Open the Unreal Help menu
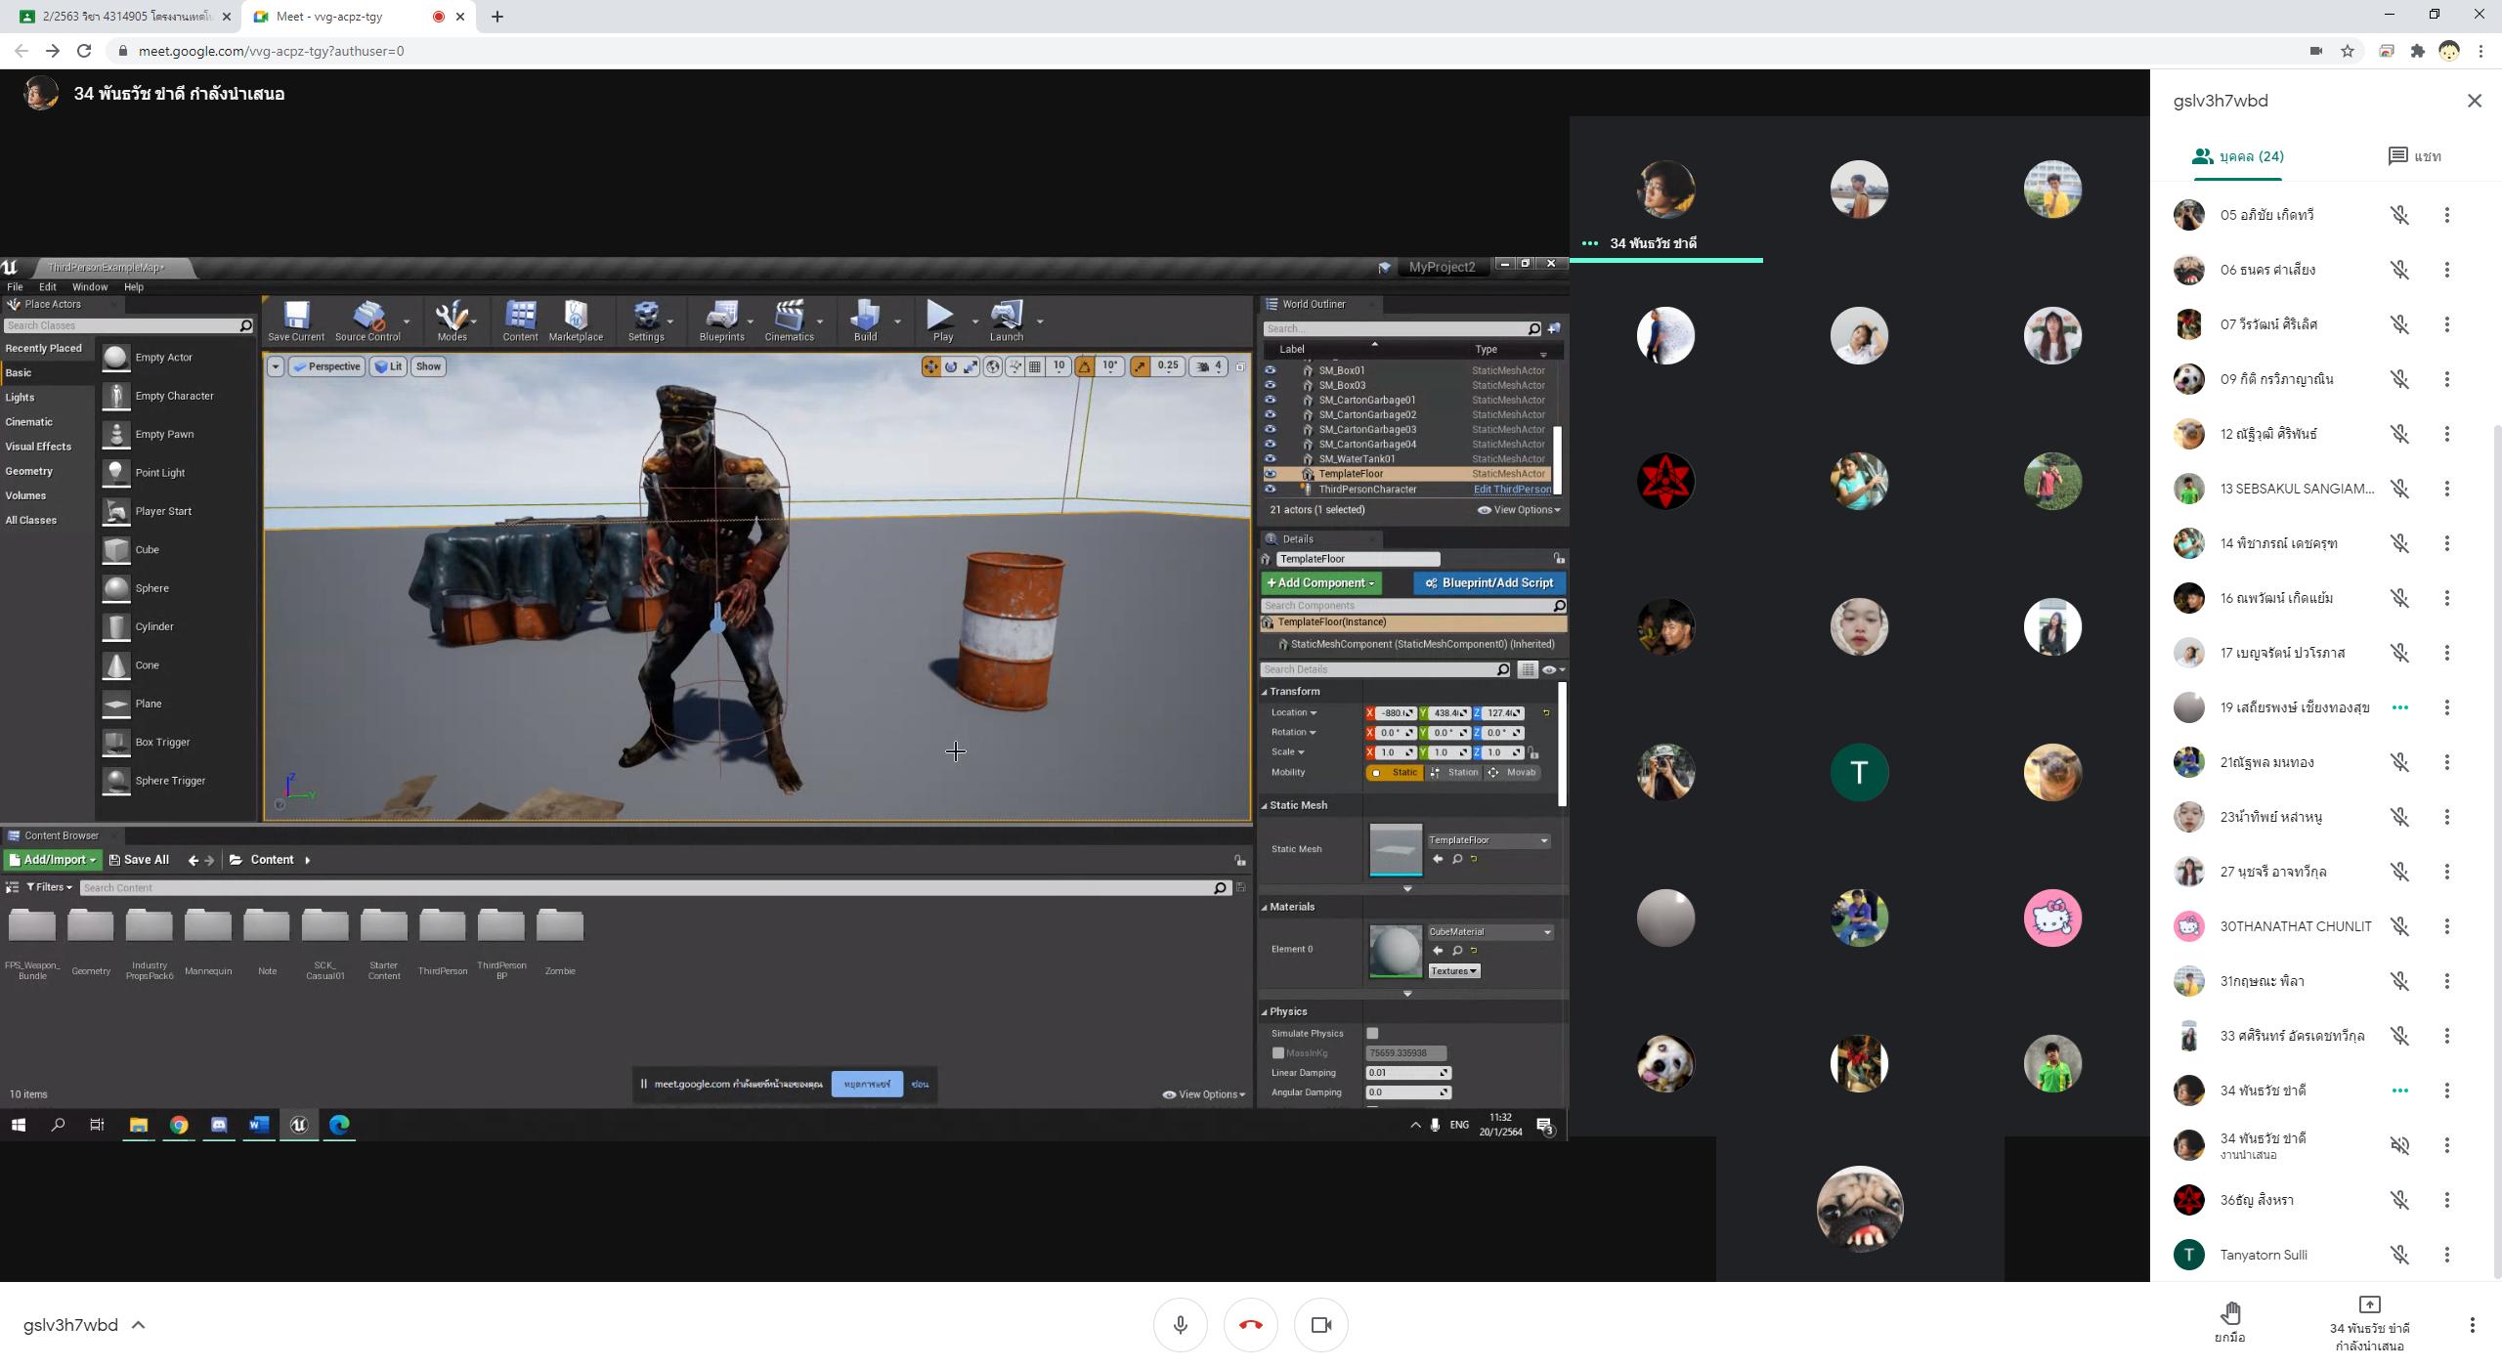Image resolution: width=2502 pixels, height=1368 pixels. (133, 286)
